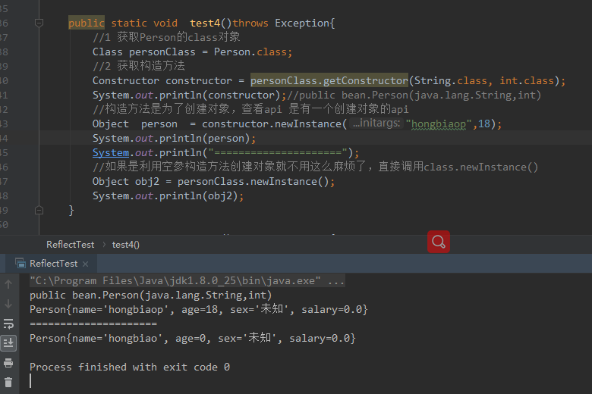The width and height of the screenshot is (592, 394).
Task: Click the down arrow in run console
Action: [8, 304]
